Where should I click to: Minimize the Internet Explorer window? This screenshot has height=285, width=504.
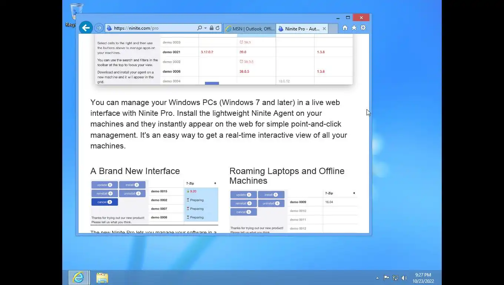pyautogui.click(x=338, y=18)
